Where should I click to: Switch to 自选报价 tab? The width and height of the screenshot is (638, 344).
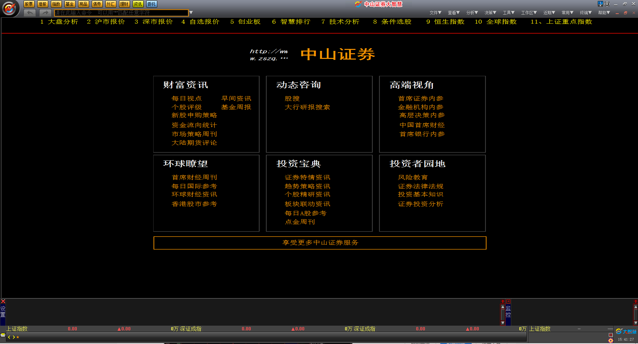(x=200, y=22)
